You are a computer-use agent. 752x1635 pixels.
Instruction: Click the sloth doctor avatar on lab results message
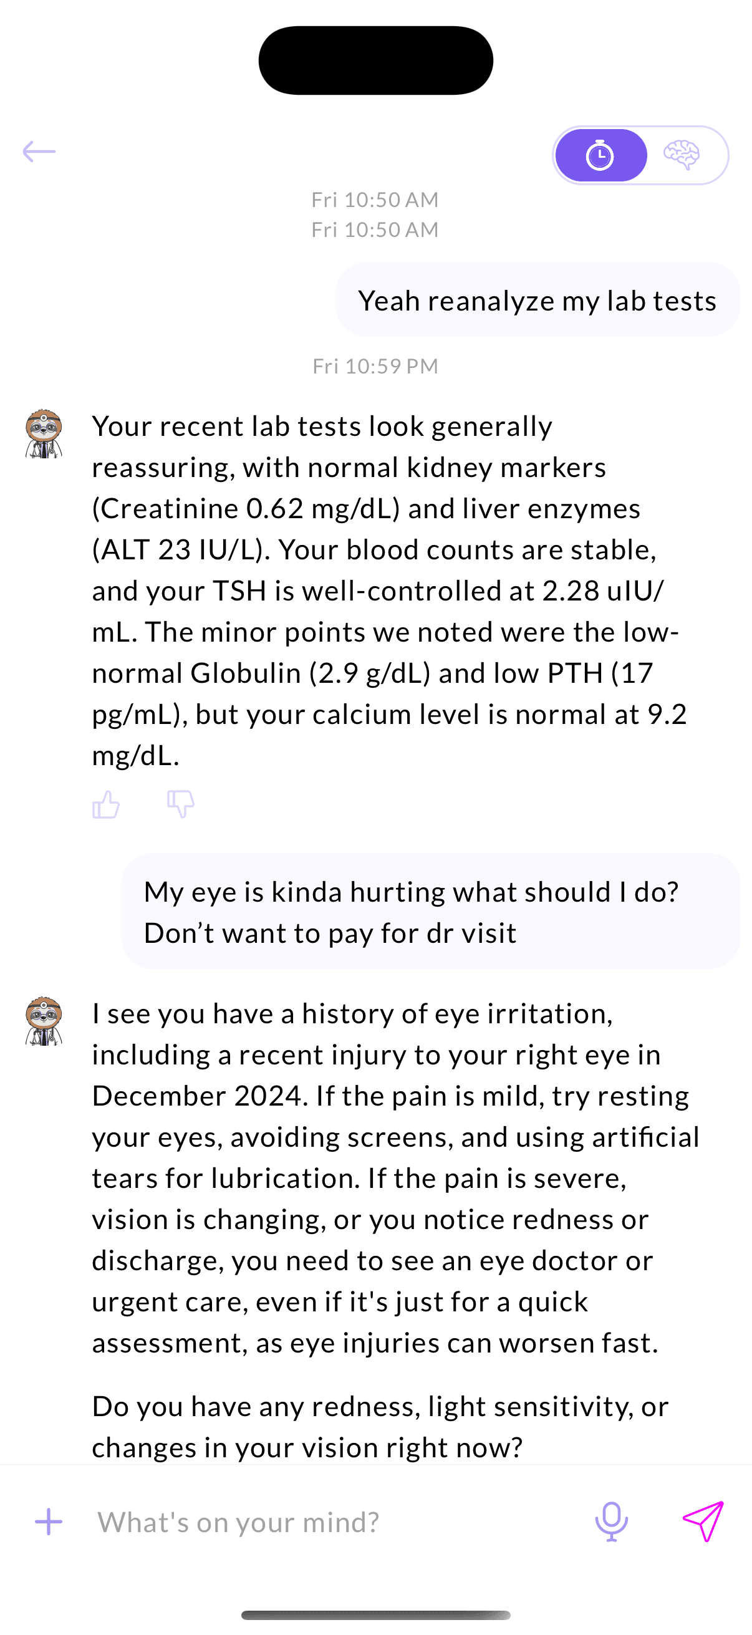(43, 435)
